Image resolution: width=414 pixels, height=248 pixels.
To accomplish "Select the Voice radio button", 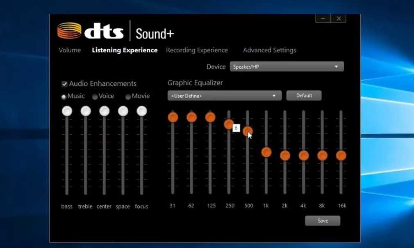I will click(95, 97).
